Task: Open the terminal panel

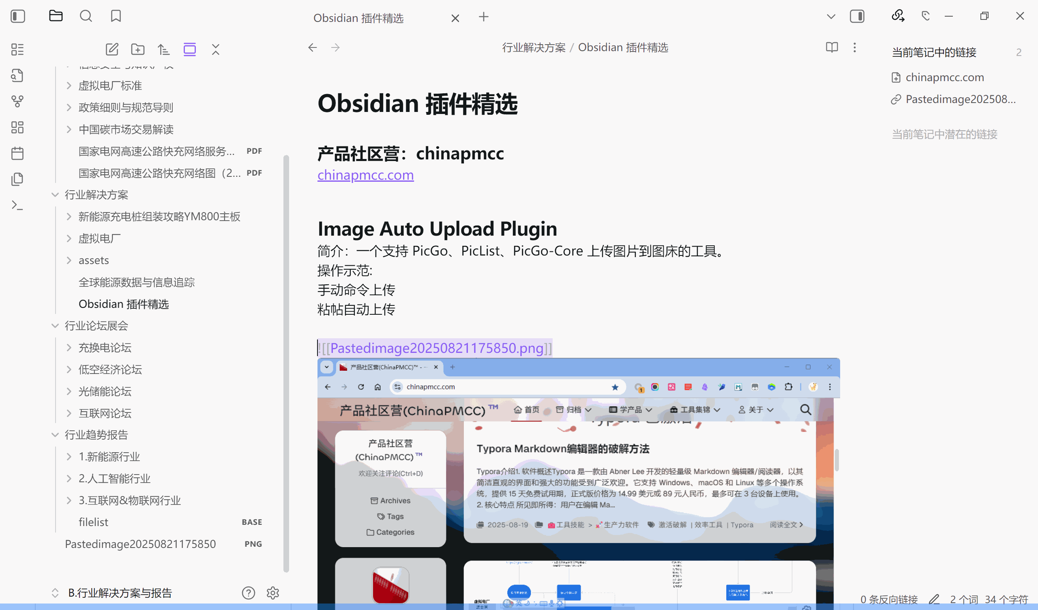Action: pos(17,205)
